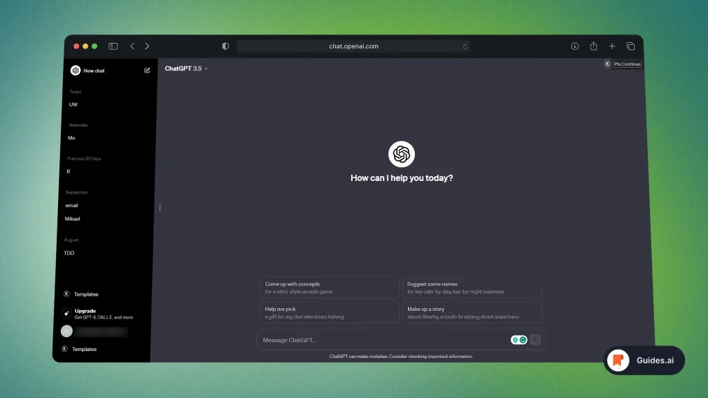Open the Me chat from Yesterday

(x=71, y=138)
